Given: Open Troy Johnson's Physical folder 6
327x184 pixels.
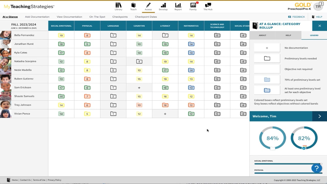Looking at the screenshot, I should click(87, 105).
